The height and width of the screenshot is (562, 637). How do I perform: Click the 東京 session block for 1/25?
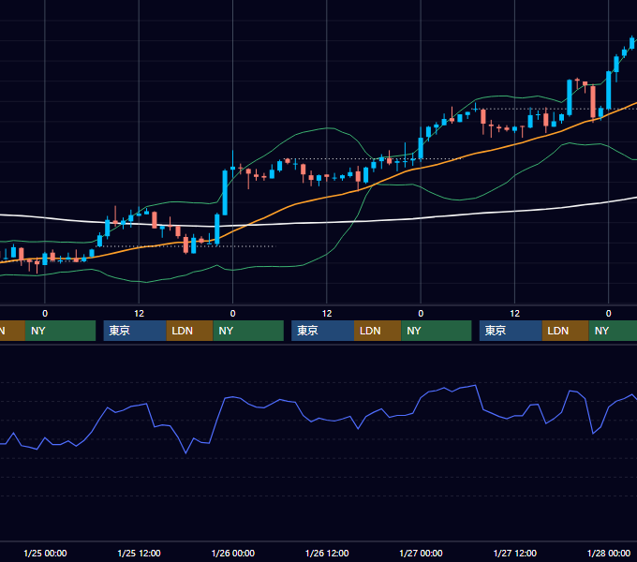tap(135, 331)
